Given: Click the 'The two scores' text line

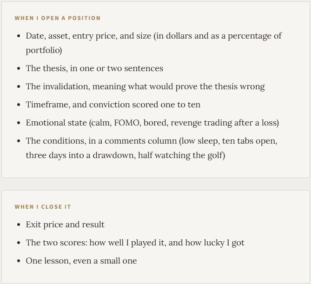Looking at the screenshot, I should [x=135, y=243].
